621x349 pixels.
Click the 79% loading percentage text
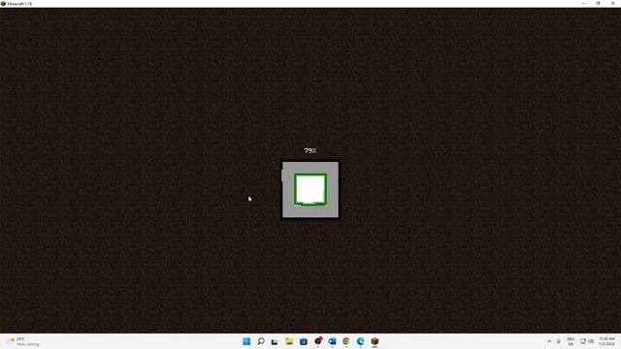(310, 151)
